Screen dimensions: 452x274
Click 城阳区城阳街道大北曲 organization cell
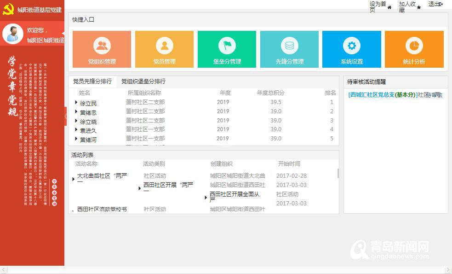238,175
